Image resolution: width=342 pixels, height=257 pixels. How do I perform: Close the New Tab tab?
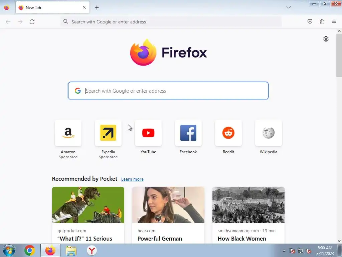84,7
